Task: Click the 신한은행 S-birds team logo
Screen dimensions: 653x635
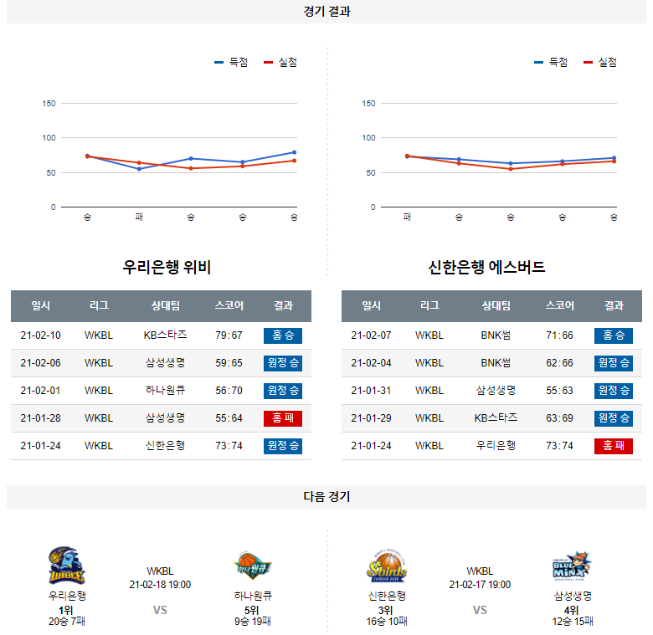Action: tap(387, 566)
